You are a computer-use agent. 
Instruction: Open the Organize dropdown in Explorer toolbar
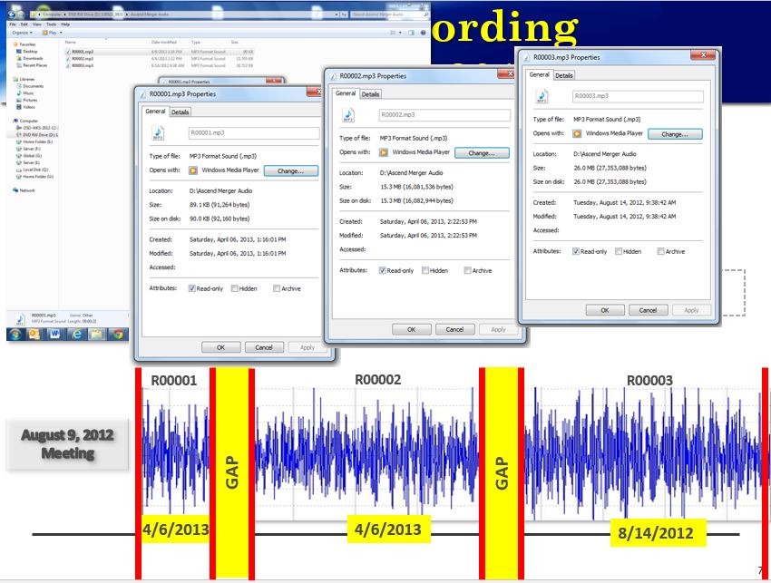[23, 31]
